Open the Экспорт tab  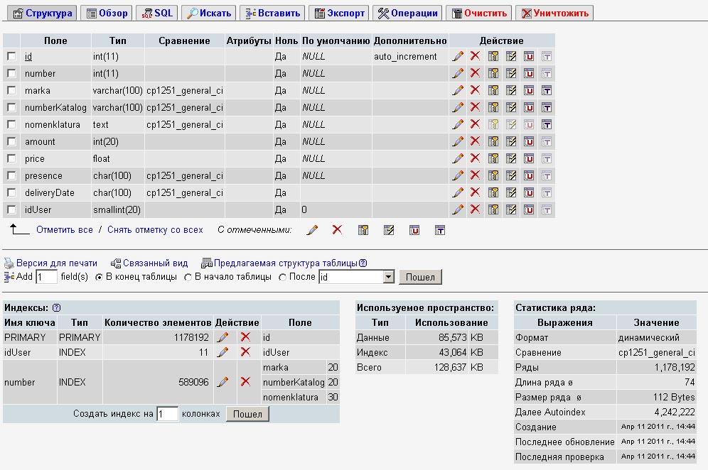338,13
